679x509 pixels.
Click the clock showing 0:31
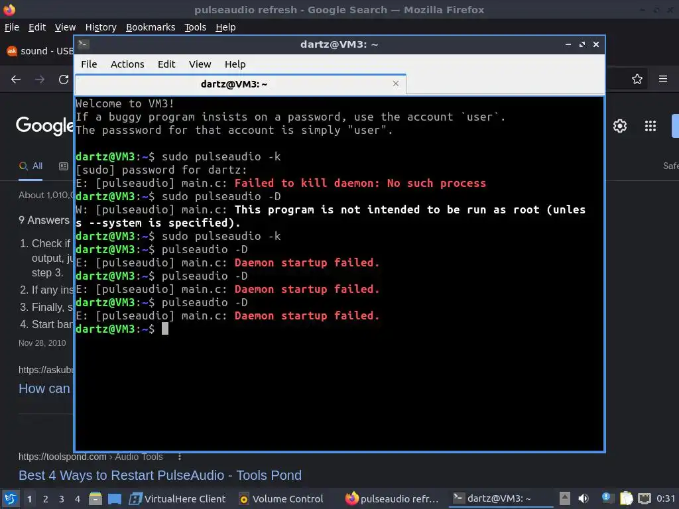pyautogui.click(x=666, y=499)
